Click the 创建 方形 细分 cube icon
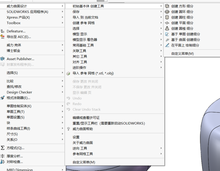This screenshot has height=171, width=220. coord(167,6)
